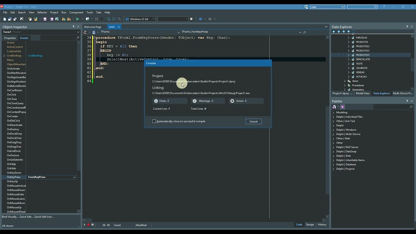416x234 pixels.
Task: Tick Automatically close on successful compile
Action: point(154,121)
